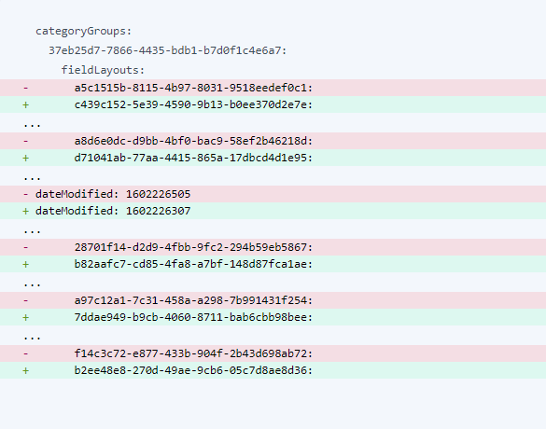This screenshot has height=429, width=546.
Task: Click removed line a97c12a1-7c31-458a-a298-7b991431f254
Action: click(x=273, y=300)
